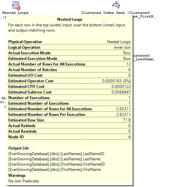Click the Node ID row
The height and width of the screenshot is (187, 169).
click(x=70, y=137)
